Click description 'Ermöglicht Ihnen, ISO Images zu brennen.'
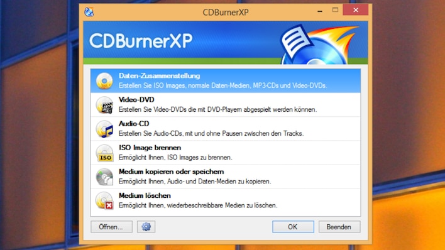Viewport: 445px width, 250px height. [175, 158]
